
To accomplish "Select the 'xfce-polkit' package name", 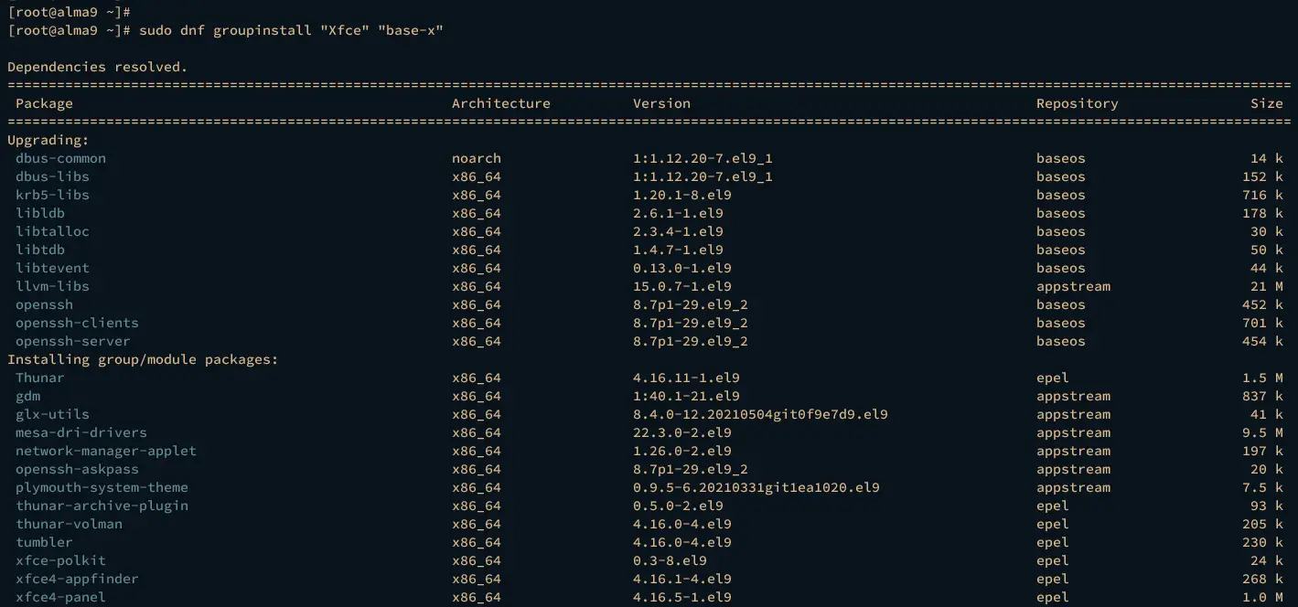I will 60,560.
